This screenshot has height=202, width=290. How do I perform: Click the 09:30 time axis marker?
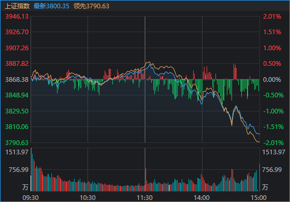31,198
